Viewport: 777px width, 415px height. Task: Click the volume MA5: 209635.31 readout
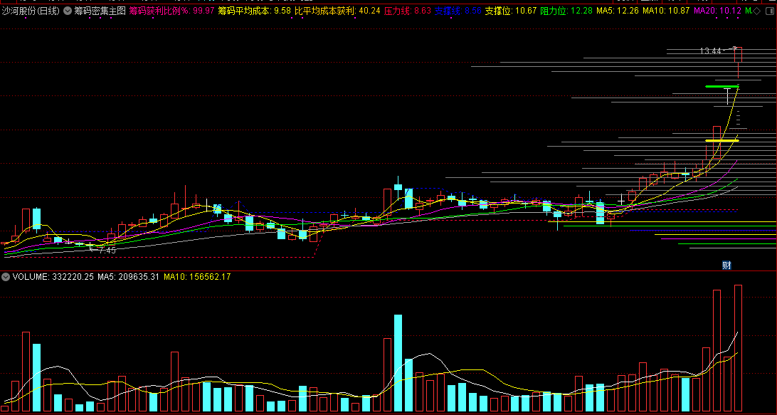tap(128, 277)
